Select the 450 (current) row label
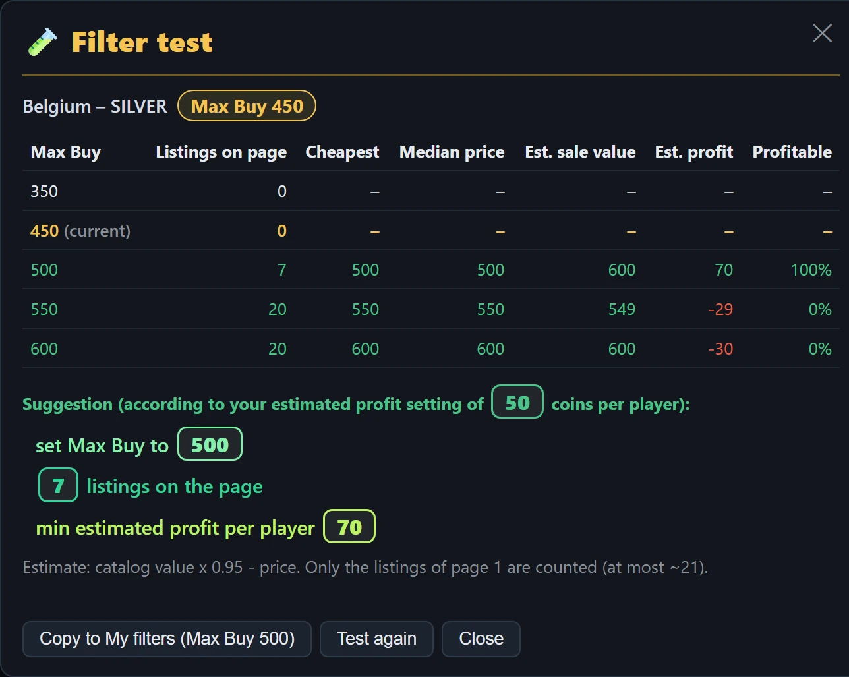 [x=80, y=231]
